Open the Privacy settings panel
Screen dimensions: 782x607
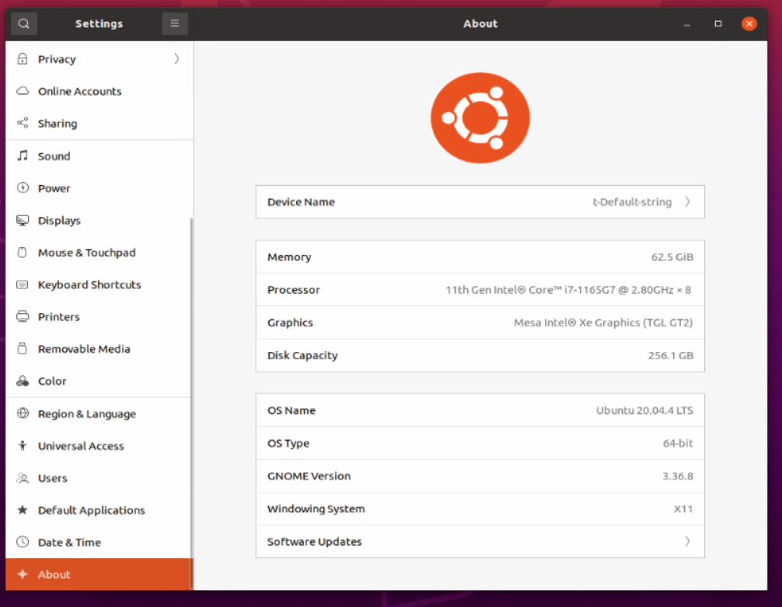99,59
